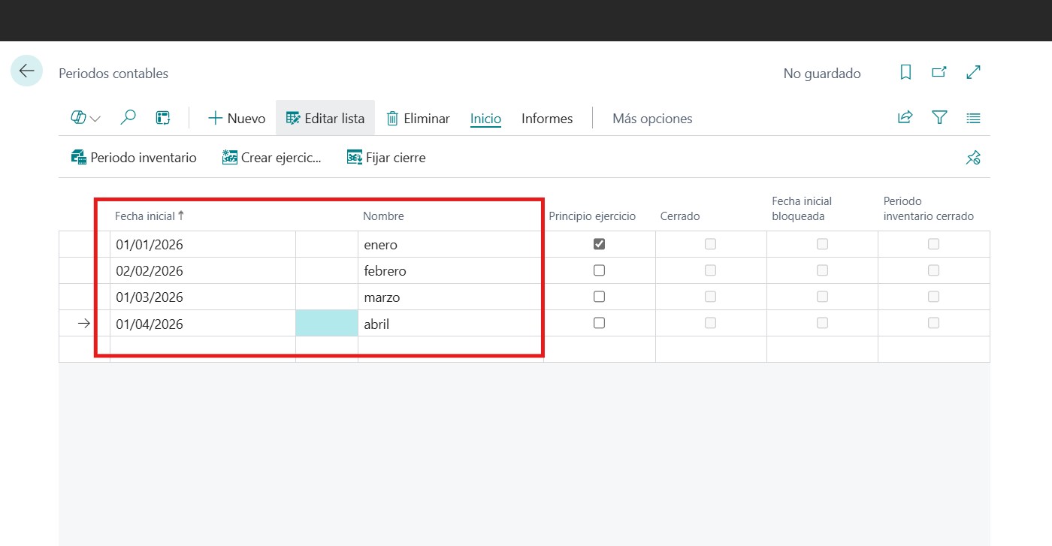1052x546 pixels.
Task: Open the filter pane funnel icon
Action: pyautogui.click(x=939, y=118)
